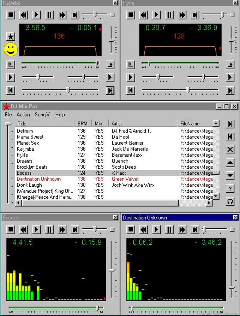Viewport: 240px width, 316px height.
Task: Click the speaker mute icon in Flylife player
Action: click(195, 15)
